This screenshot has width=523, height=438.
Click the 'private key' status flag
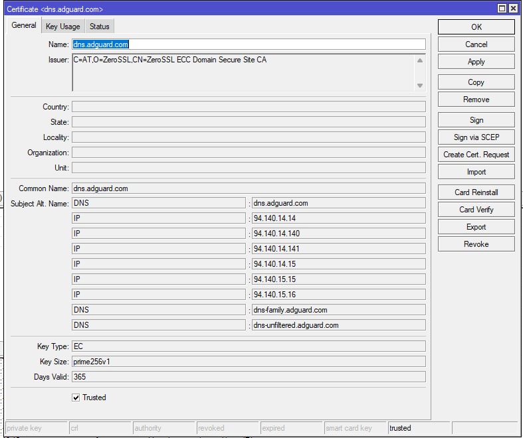(x=37, y=428)
